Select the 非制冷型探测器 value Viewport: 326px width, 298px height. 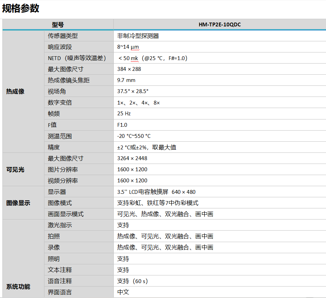point(138,36)
